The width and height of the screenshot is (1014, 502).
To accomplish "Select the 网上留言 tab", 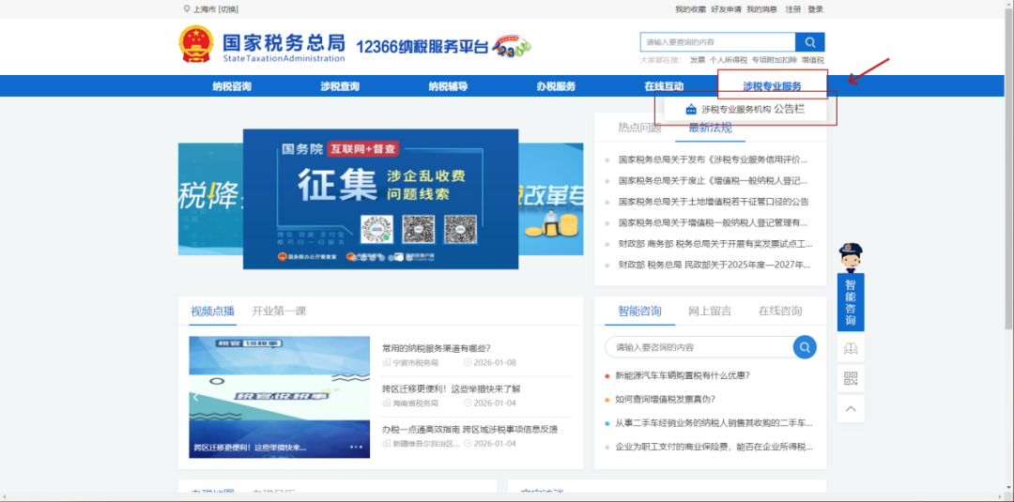I will coord(710,311).
